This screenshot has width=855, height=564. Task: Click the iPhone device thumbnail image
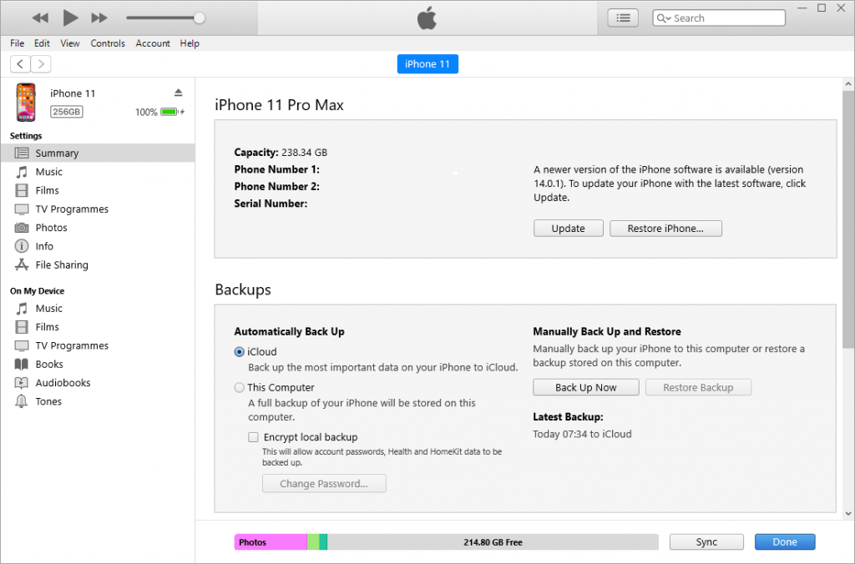pos(26,102)
